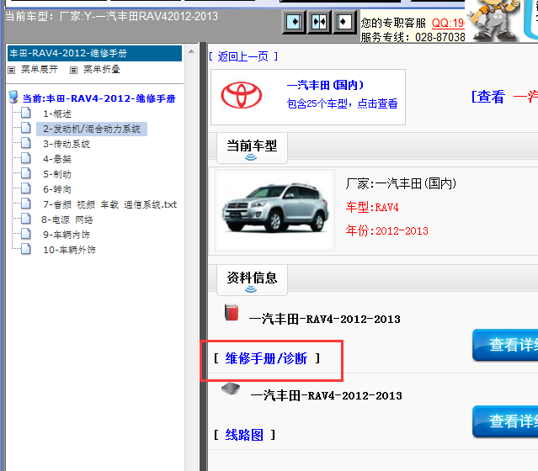Image resolution: width=538 pixels, height=471 pixels.
Task: Click the [查看 link at right
Action: [x=488, y=97]
